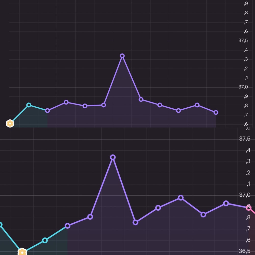255x255 pixels.
Task: Select the cyan data point in upper chart
Action: 29,105
